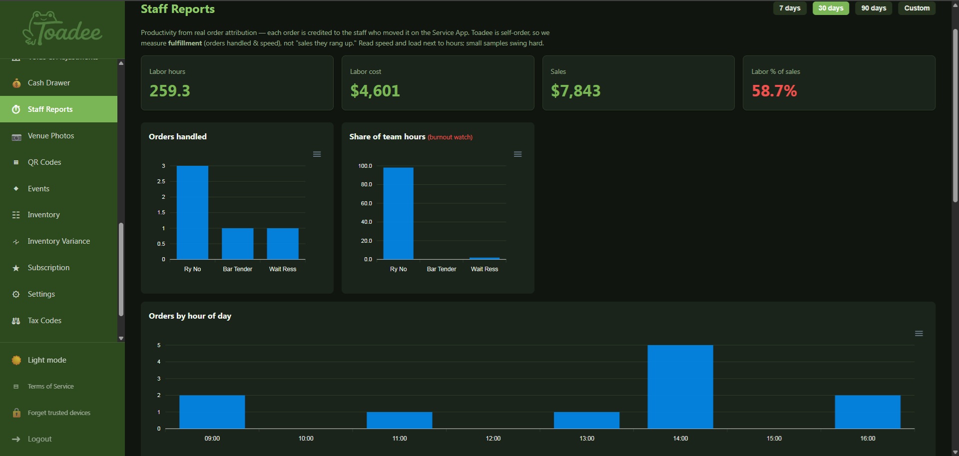The width and height of the screenshot is (959, 456).
Task: Click the Terms of Service document icon
Action: [x=16, y=387]
